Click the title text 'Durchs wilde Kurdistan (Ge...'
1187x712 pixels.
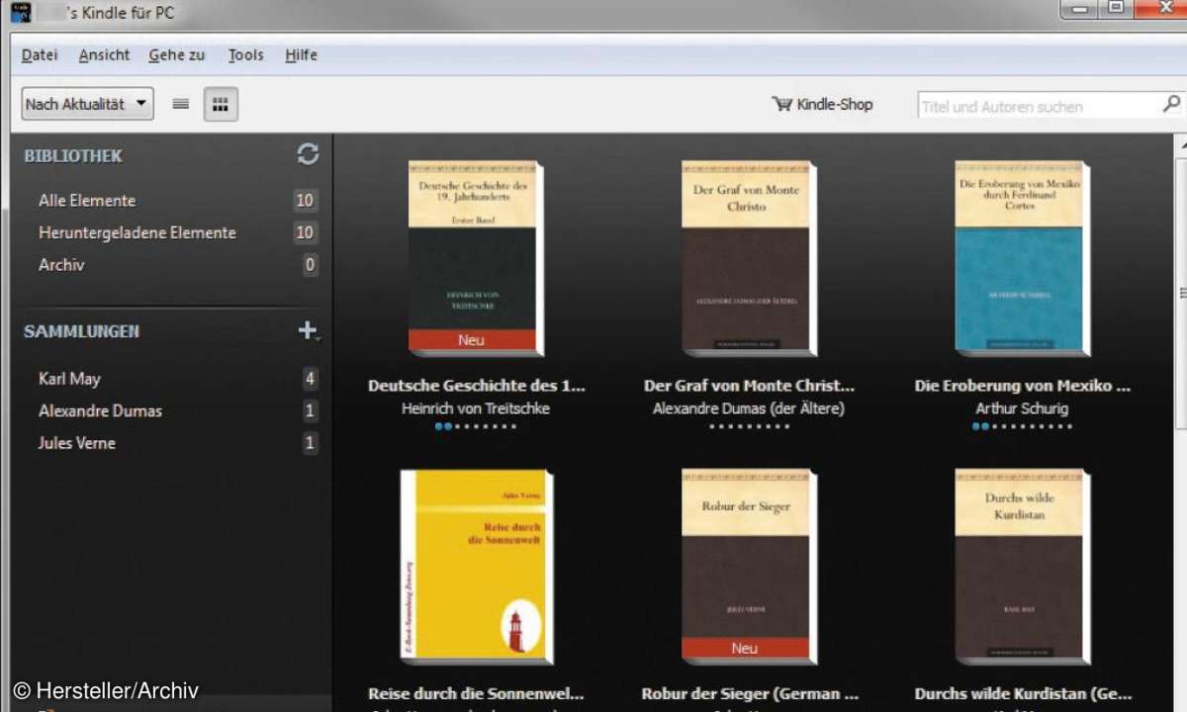coord(1023,694)
